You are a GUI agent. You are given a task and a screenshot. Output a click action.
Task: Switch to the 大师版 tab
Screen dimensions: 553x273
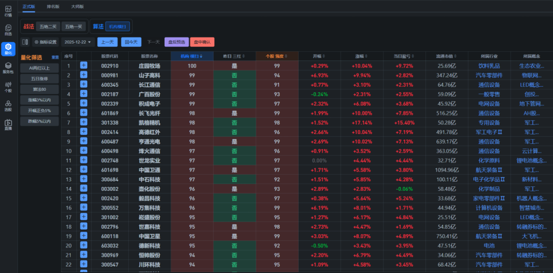77,6
